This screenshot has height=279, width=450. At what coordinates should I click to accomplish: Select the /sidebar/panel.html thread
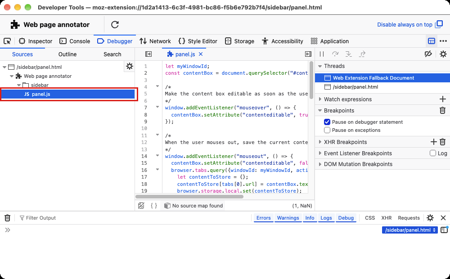[x=382, y=87]
